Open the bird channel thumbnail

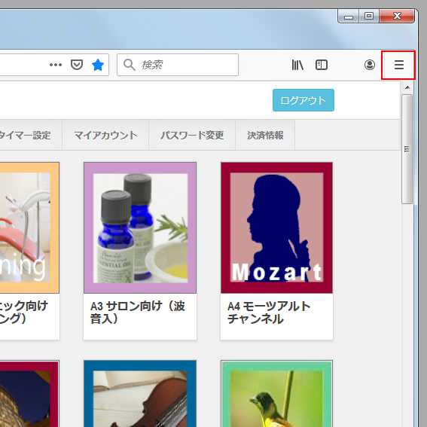276,394
